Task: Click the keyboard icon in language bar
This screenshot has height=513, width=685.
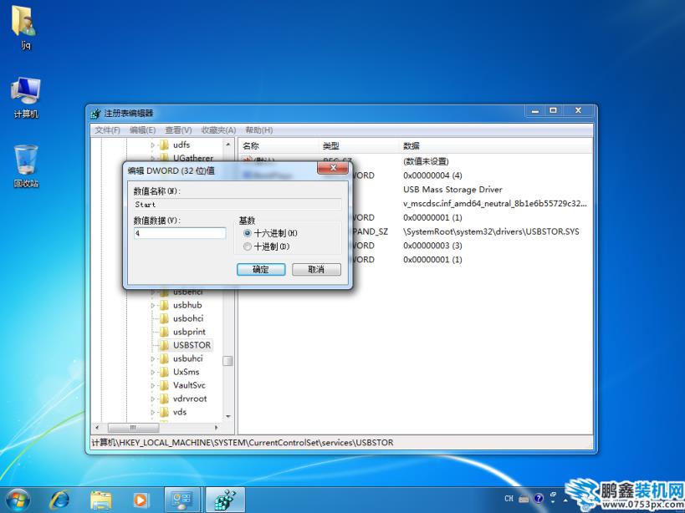Action: click(x=524, y=499)
